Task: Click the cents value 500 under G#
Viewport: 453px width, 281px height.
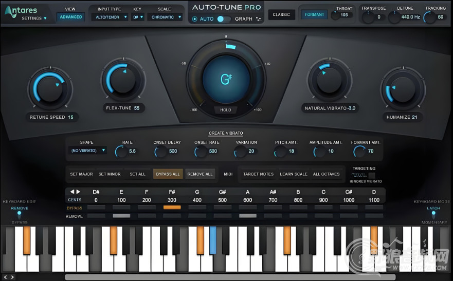Action: point(223,200)
